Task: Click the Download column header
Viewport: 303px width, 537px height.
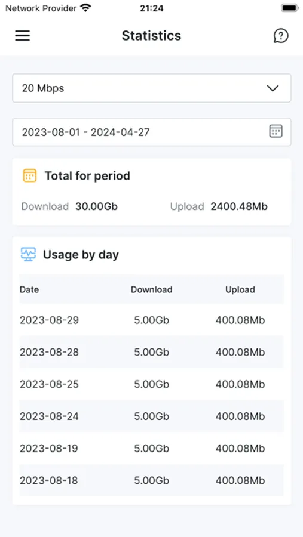Action: [x=152, y=289]
